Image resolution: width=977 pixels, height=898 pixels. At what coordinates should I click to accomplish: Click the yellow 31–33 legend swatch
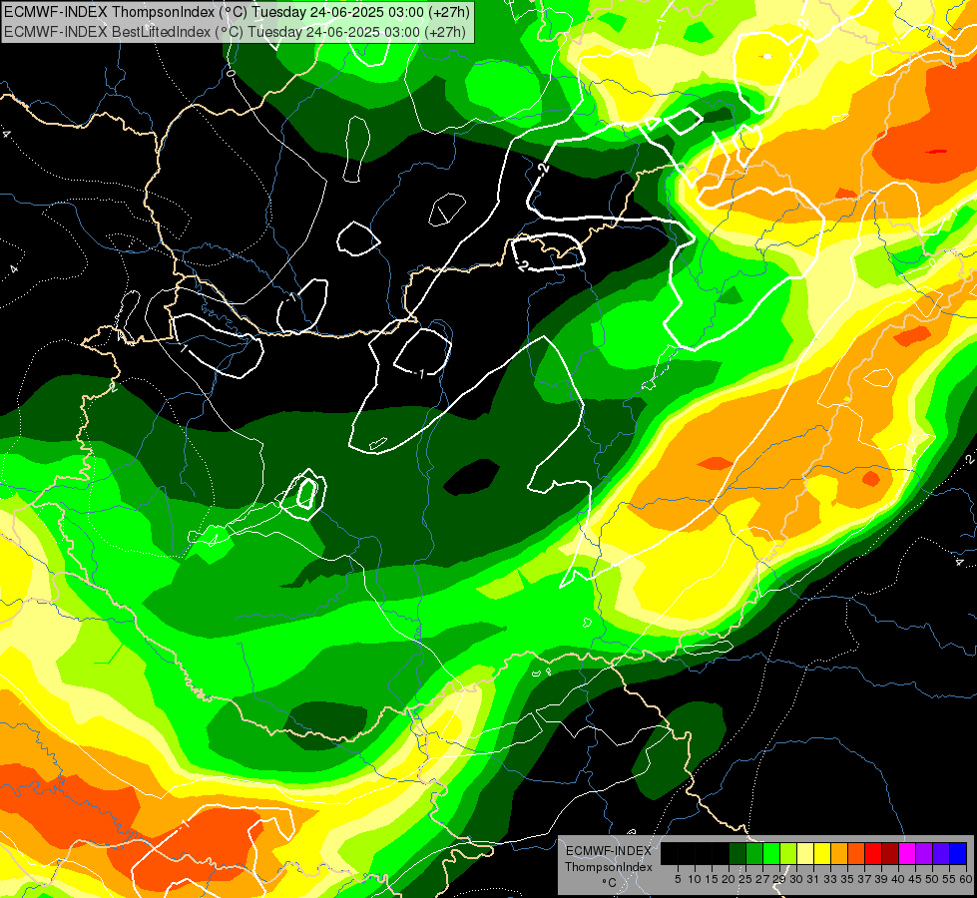click(x=822, y=853)
